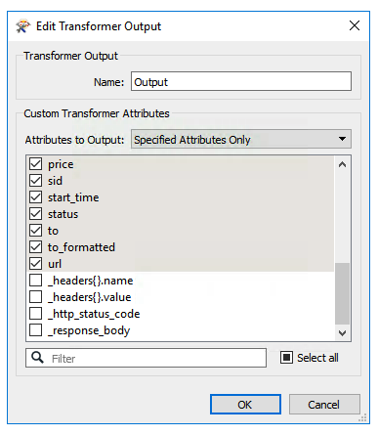The image size is (378, 435).
Task: Uncheck the url attribute
Action: coord(35,264)
